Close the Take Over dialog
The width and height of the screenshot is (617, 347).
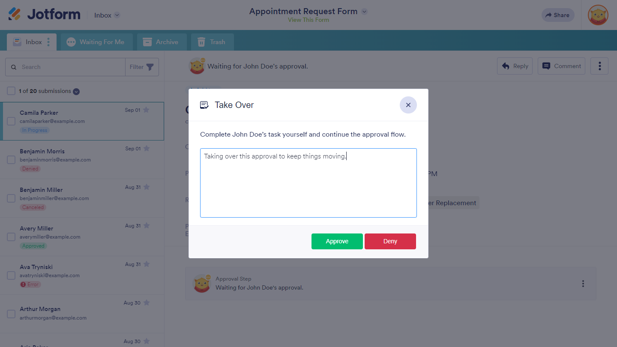(x=408, y=105)
